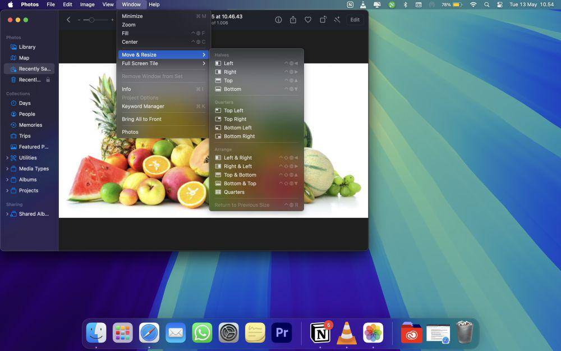The width and height of the screenshot is (561, 351).
Task: Open the Help menu
Action: click(154, 4)
